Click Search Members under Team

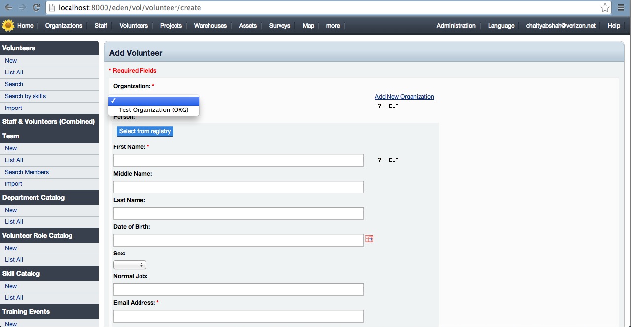[x=27, y=172]
